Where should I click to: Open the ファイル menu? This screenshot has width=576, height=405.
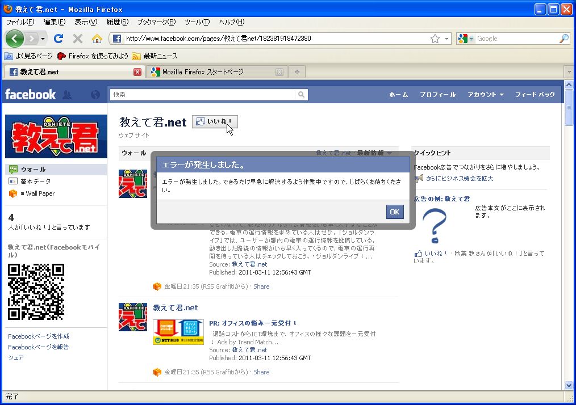pos(20,22)
